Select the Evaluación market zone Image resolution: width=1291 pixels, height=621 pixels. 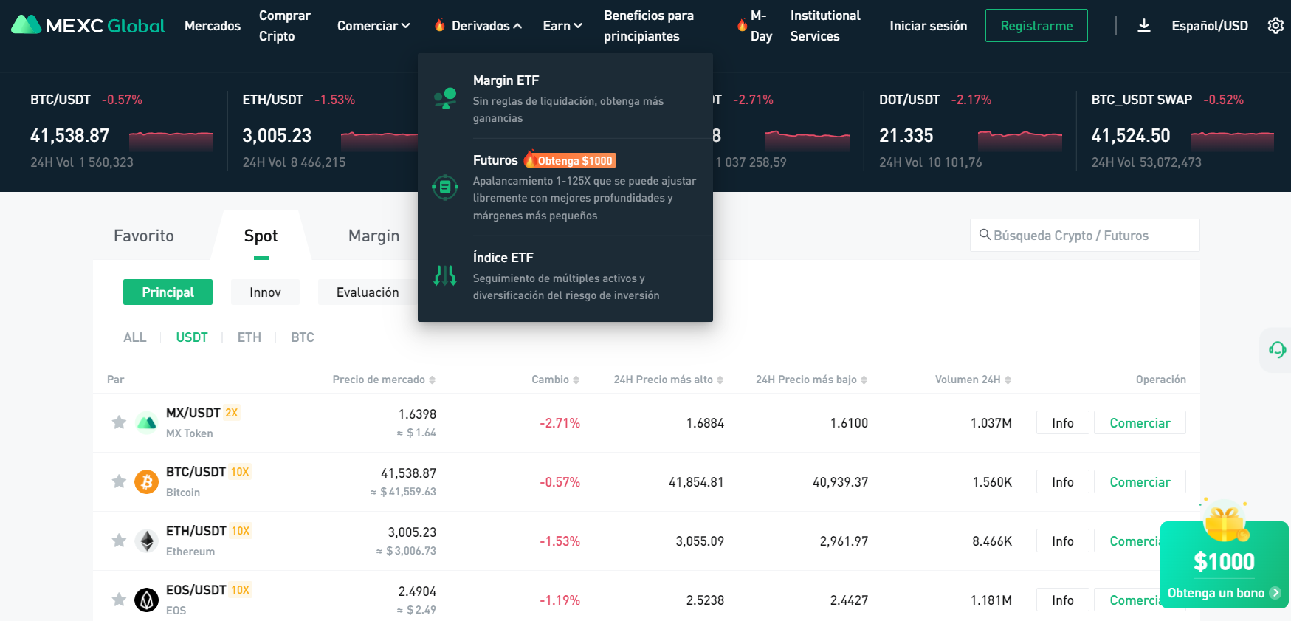point(368,292)
